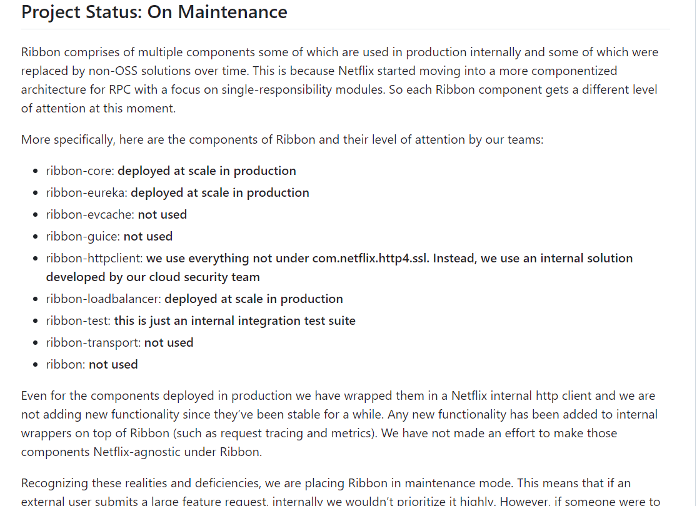Click the ribbon-httpclient component name
This screenshot has height=506, width=697.
[94, 259]
